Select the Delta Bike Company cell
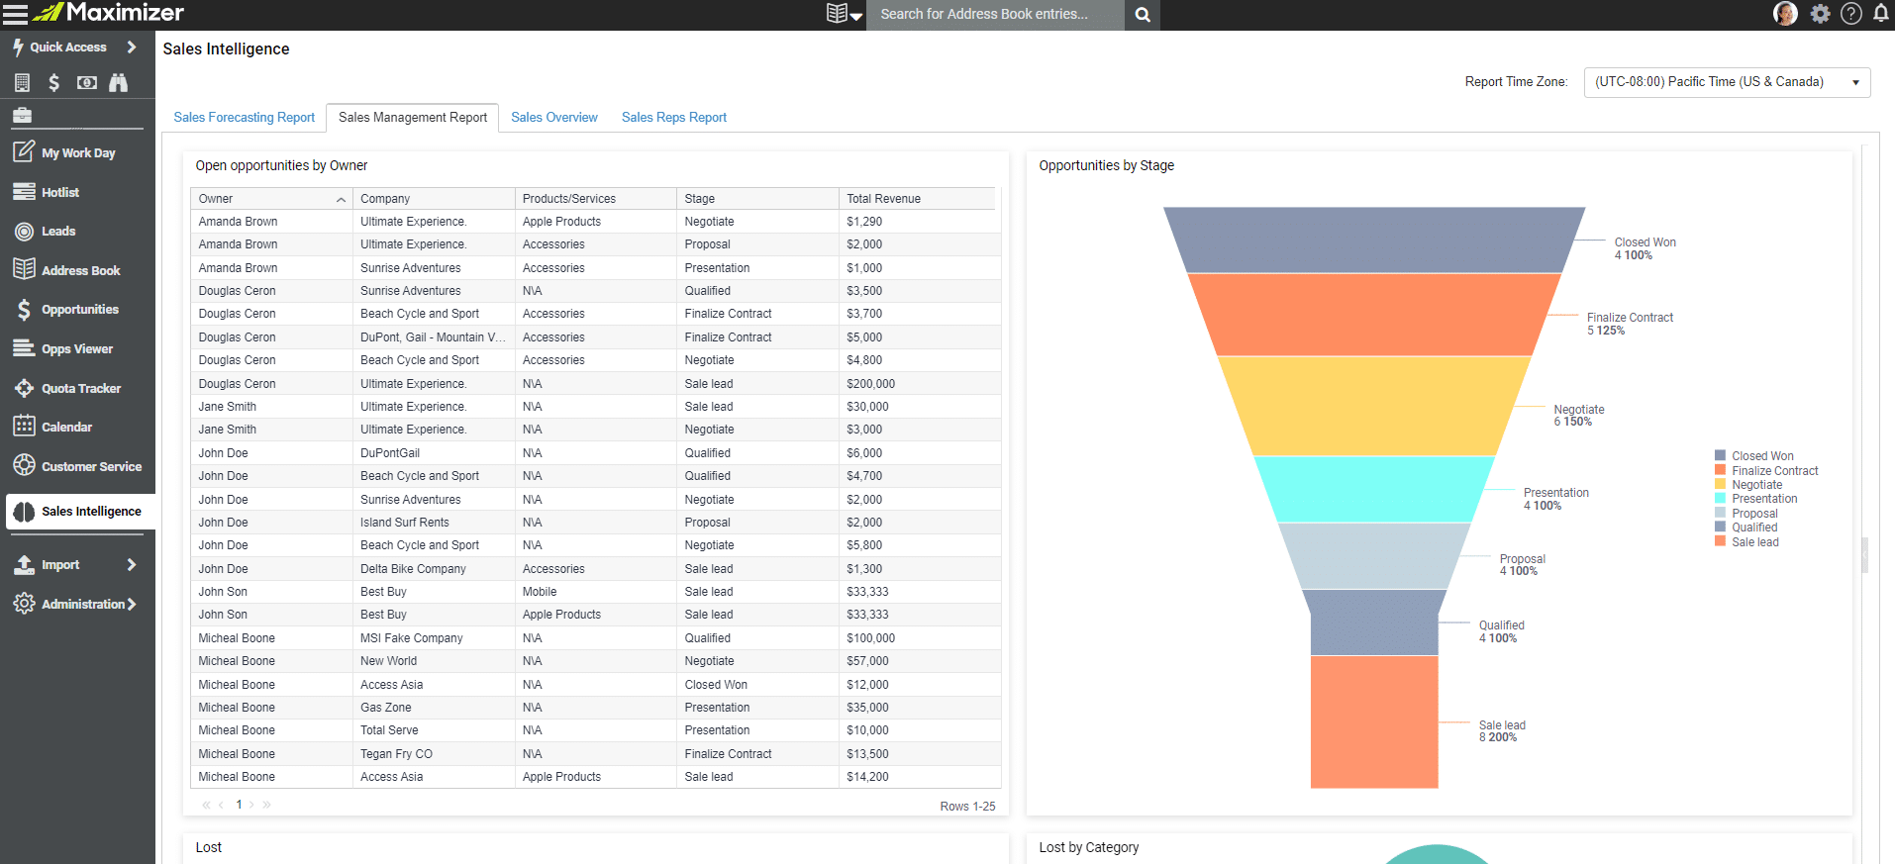 click(434, 569)
